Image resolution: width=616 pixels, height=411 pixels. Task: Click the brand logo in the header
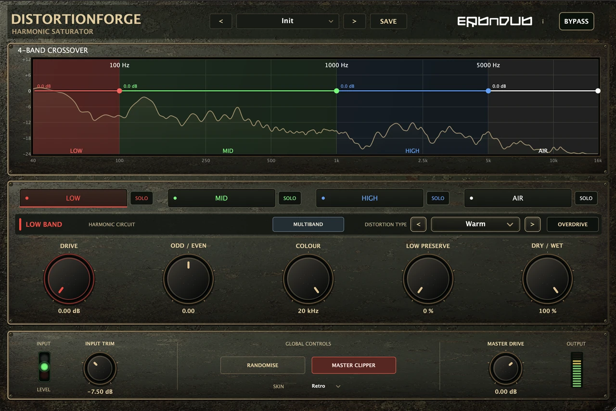(495, 22)
